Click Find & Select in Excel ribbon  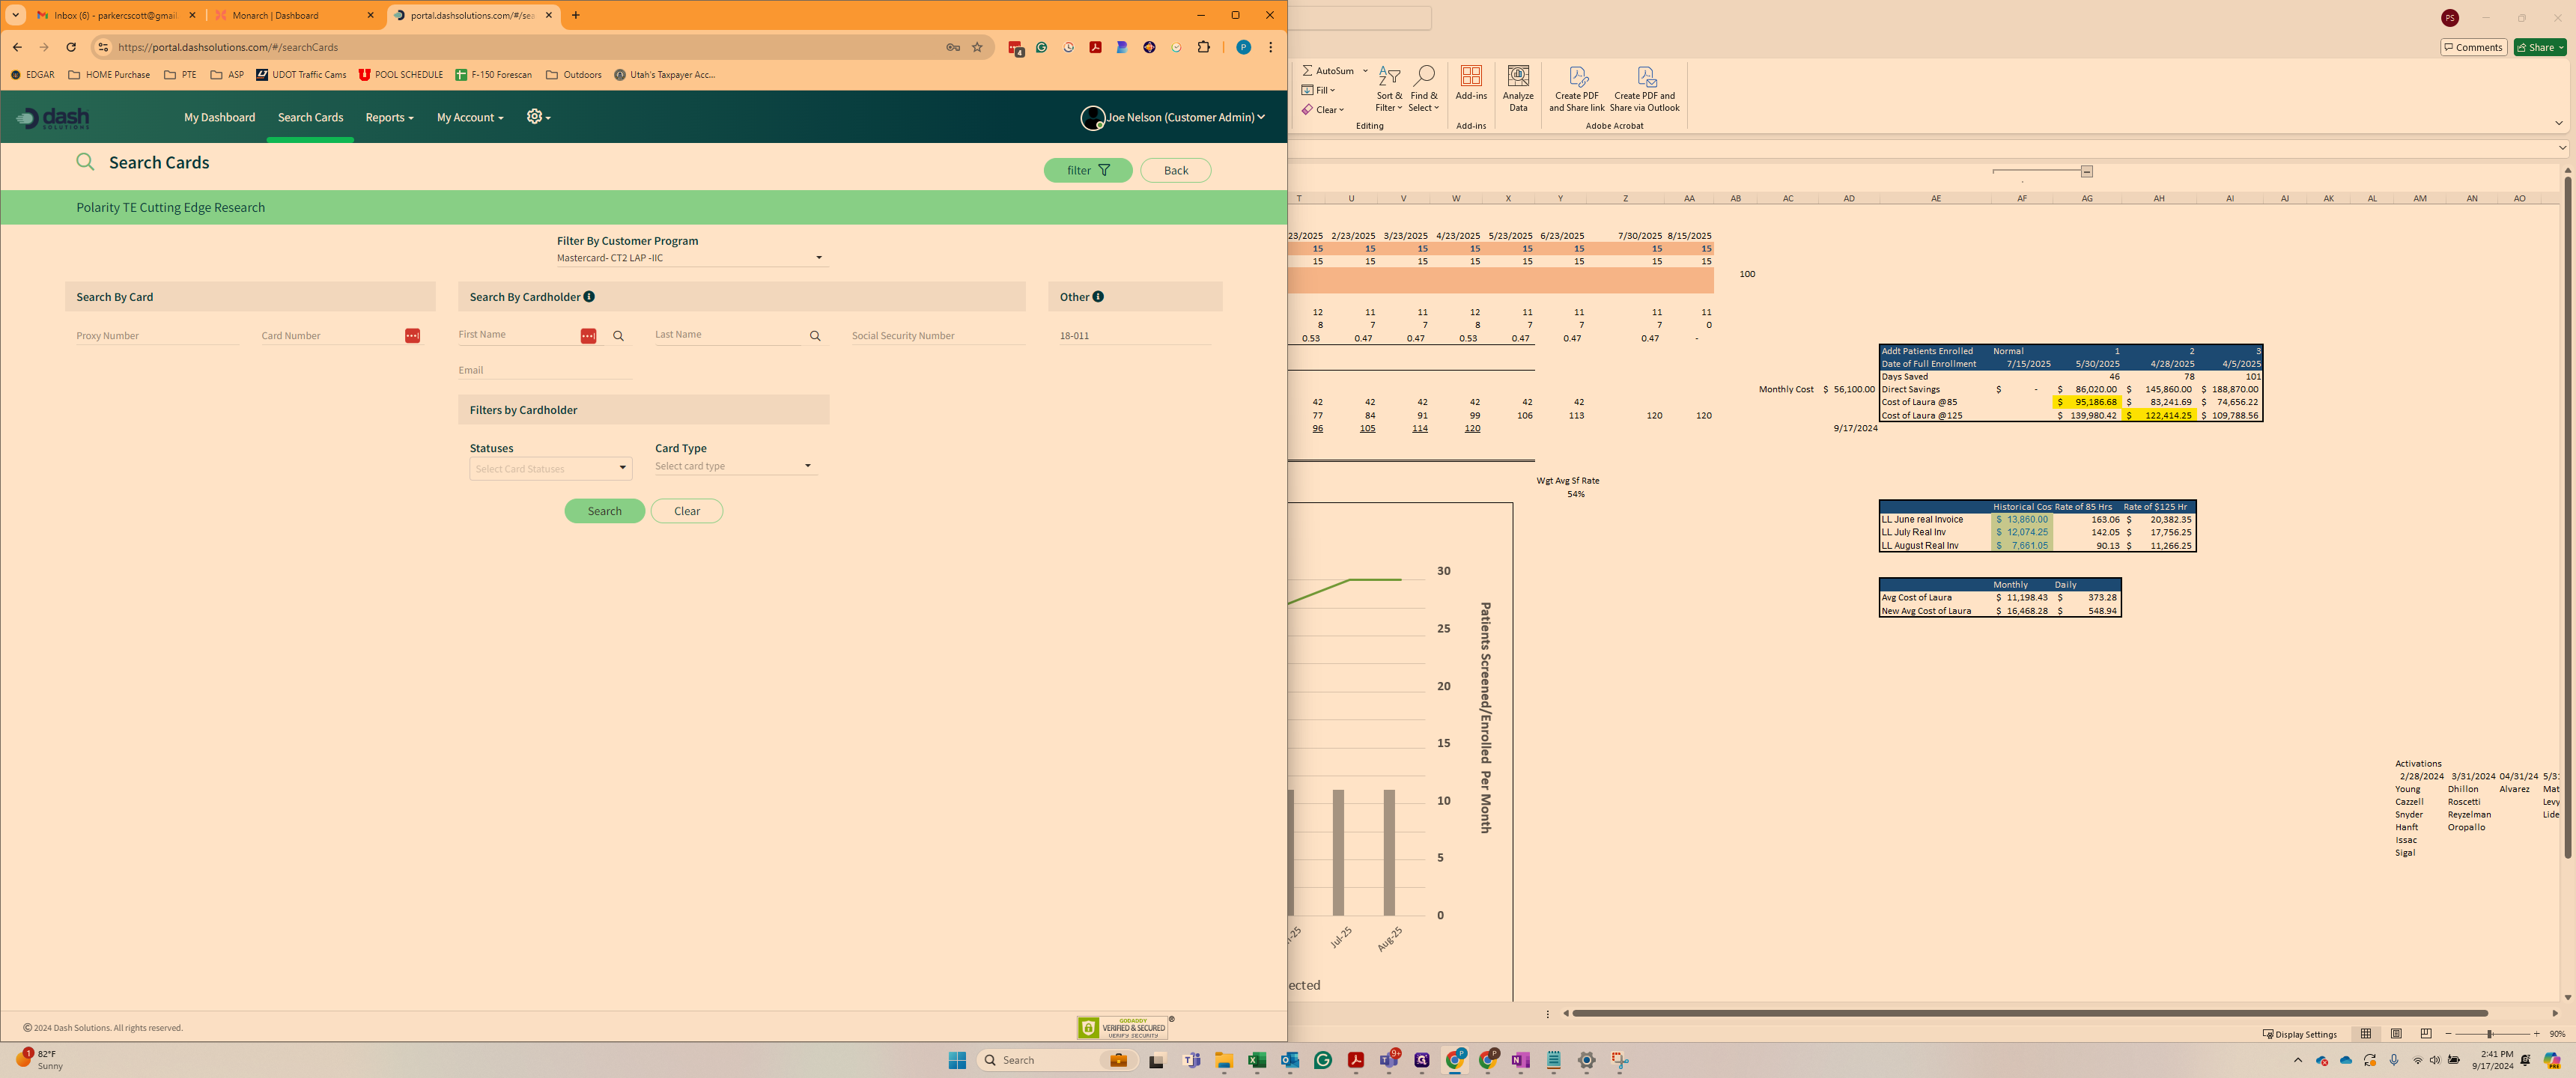(1423, 89)
